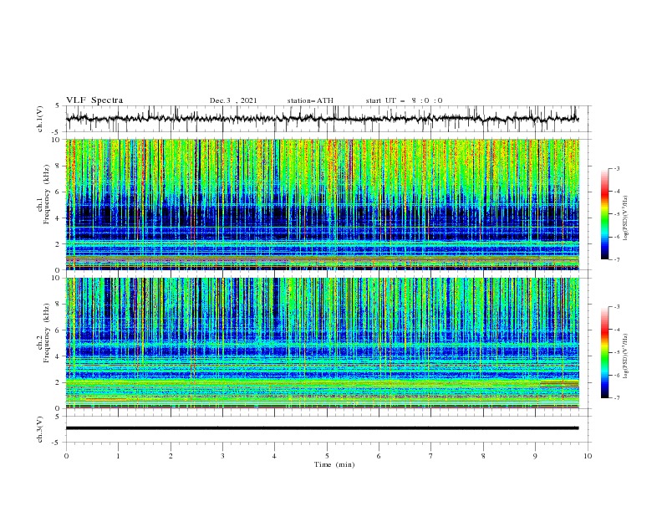
Task: Click the ch.2 spectrogram color bar
Action: (x=604, y=352)
